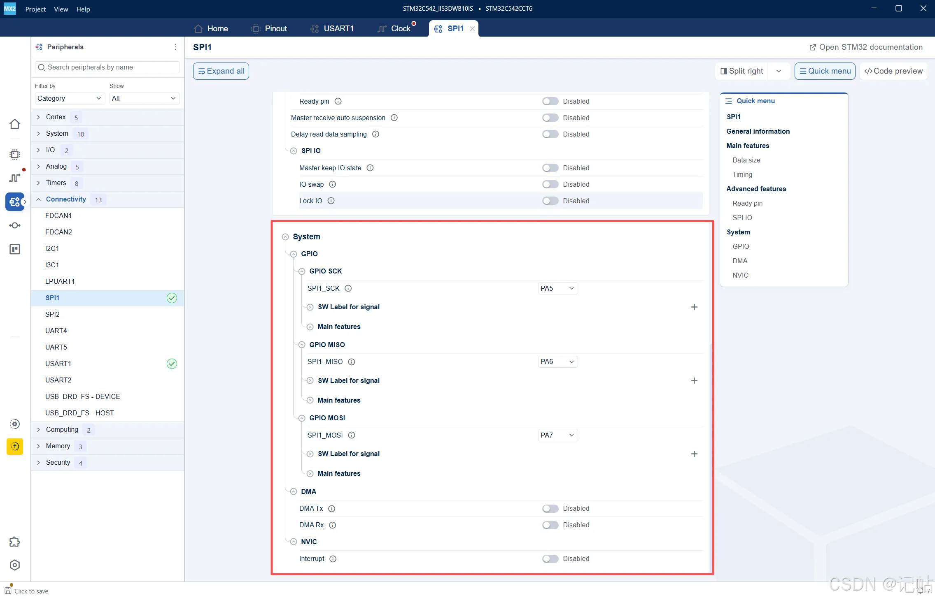Viewport: 935px width, 600px height.
Task: Open the puzzle-piece extensions icon
Action: pos(15,542)
